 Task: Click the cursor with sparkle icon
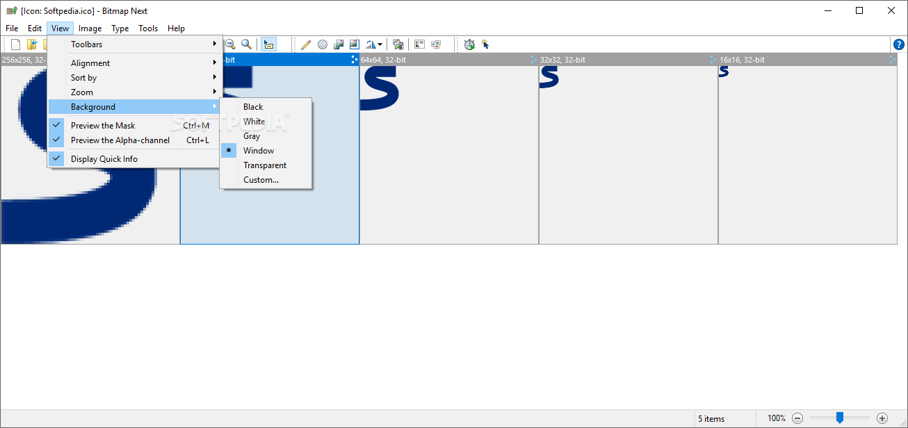(485, 44)
